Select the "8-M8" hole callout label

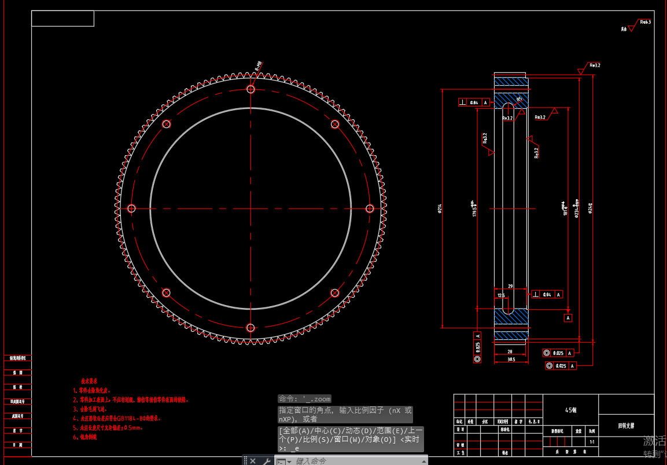click(x=258, y=65)
